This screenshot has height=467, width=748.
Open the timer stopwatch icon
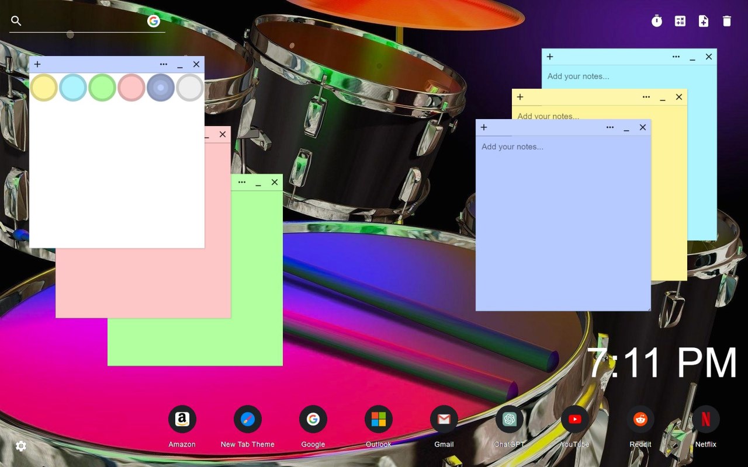[657, 21]
